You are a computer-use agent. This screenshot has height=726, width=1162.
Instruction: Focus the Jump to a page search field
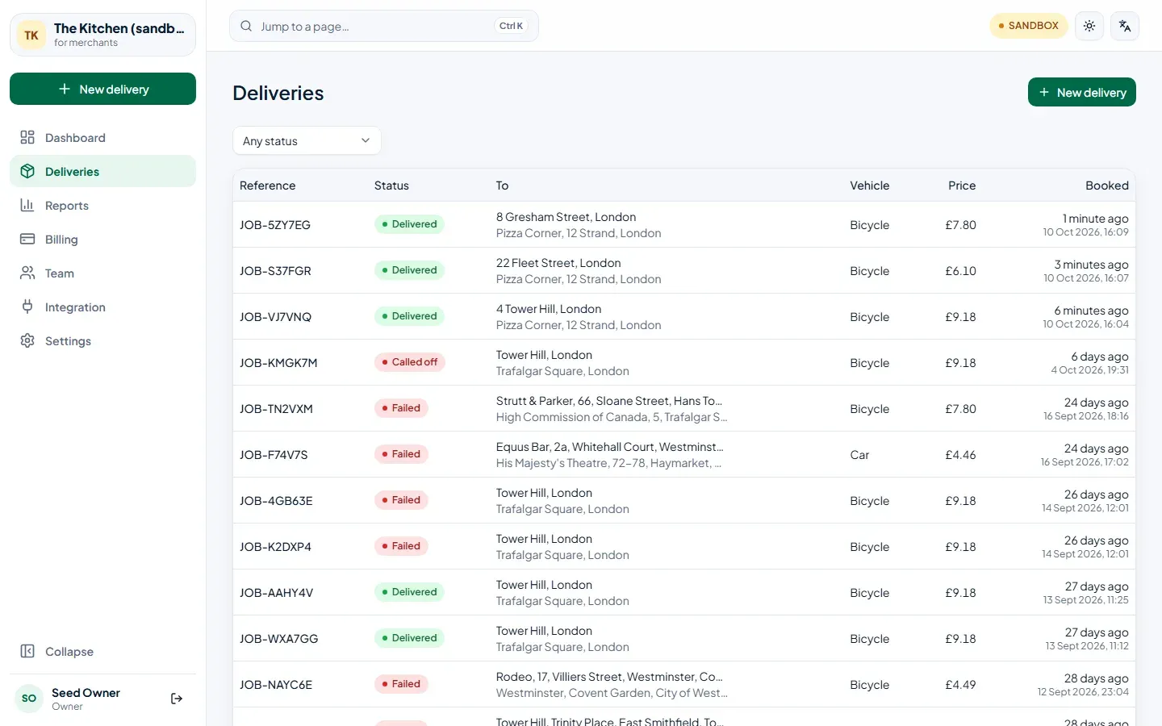pyautogui.click(x=384, y=26)
